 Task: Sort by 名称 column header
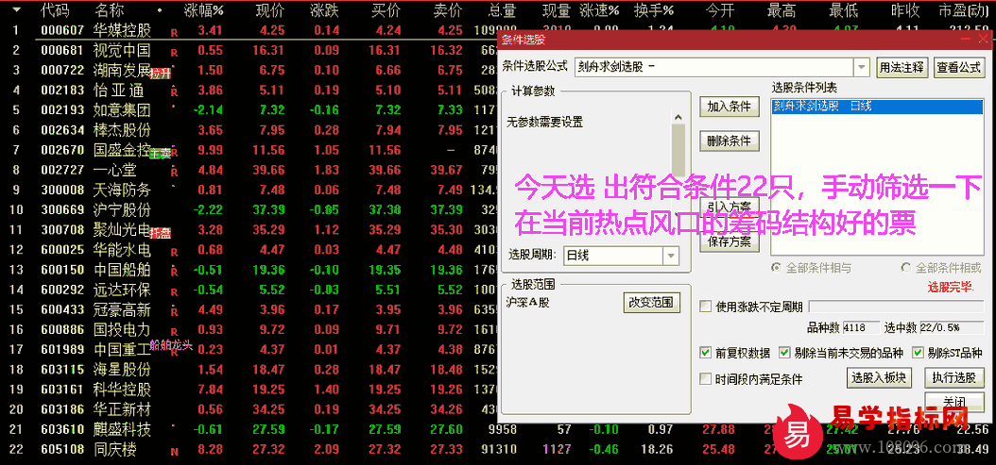click(x=110, y=10)
